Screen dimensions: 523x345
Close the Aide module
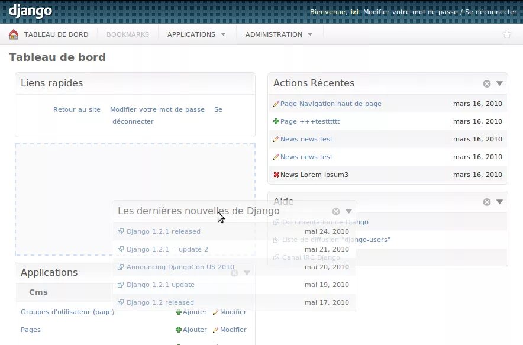(487, 202)
